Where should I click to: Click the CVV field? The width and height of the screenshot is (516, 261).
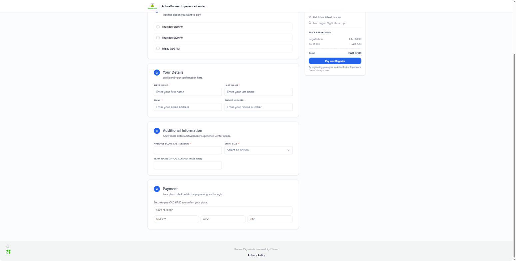[223, 219]
